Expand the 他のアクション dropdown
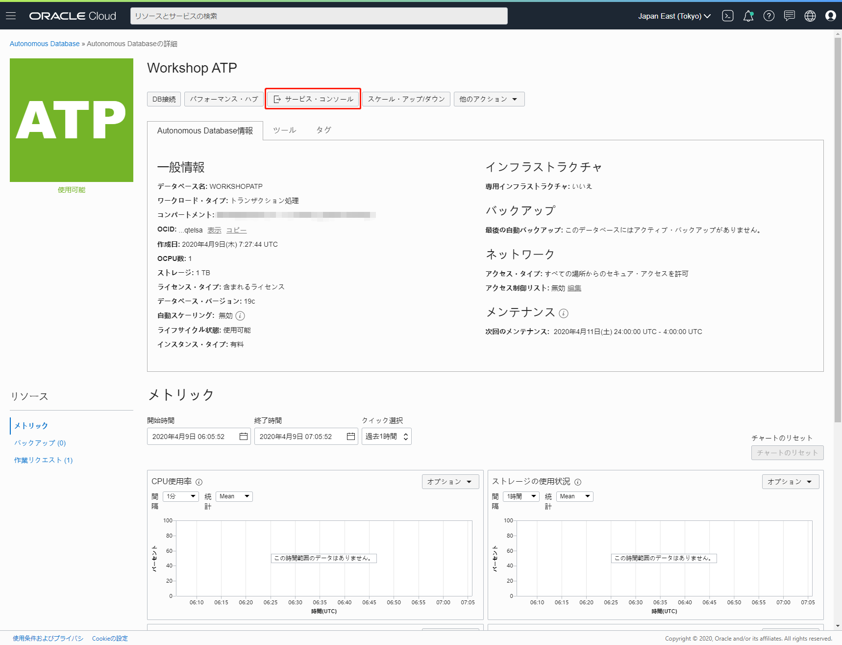The image size is (842, 645). (489, 99)
